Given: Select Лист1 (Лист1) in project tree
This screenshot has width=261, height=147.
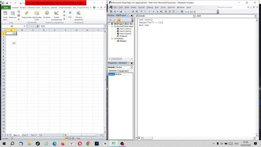Looking at the screenshot, I should (x=125, y=29).
